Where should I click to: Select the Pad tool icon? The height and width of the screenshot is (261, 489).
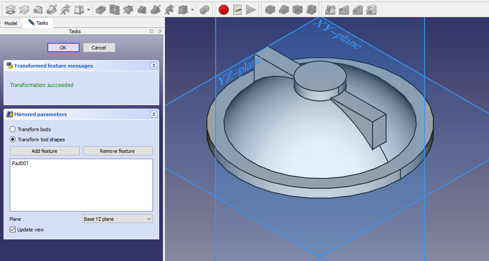(10, 9)
